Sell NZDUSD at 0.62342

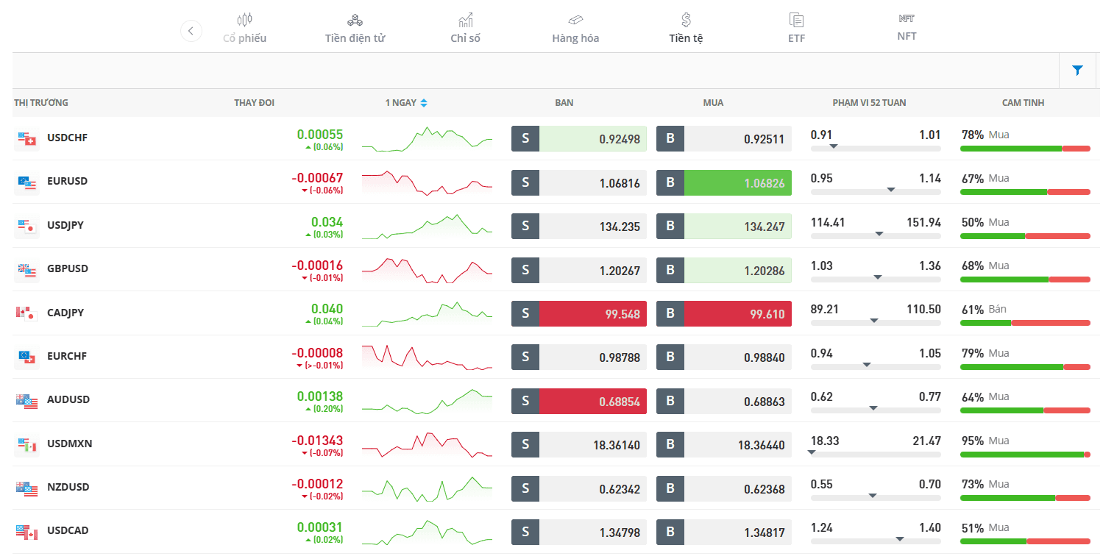point(579,488)
